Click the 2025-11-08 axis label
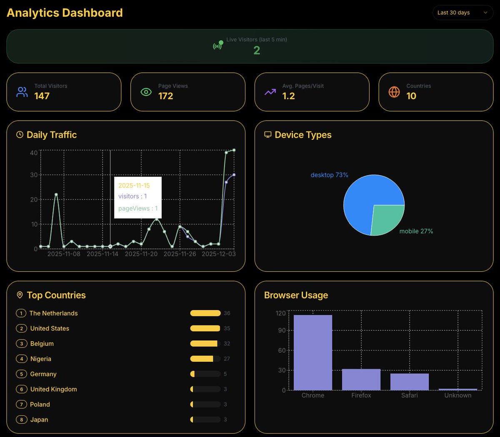Screen dimensions: 500x437 64,254
